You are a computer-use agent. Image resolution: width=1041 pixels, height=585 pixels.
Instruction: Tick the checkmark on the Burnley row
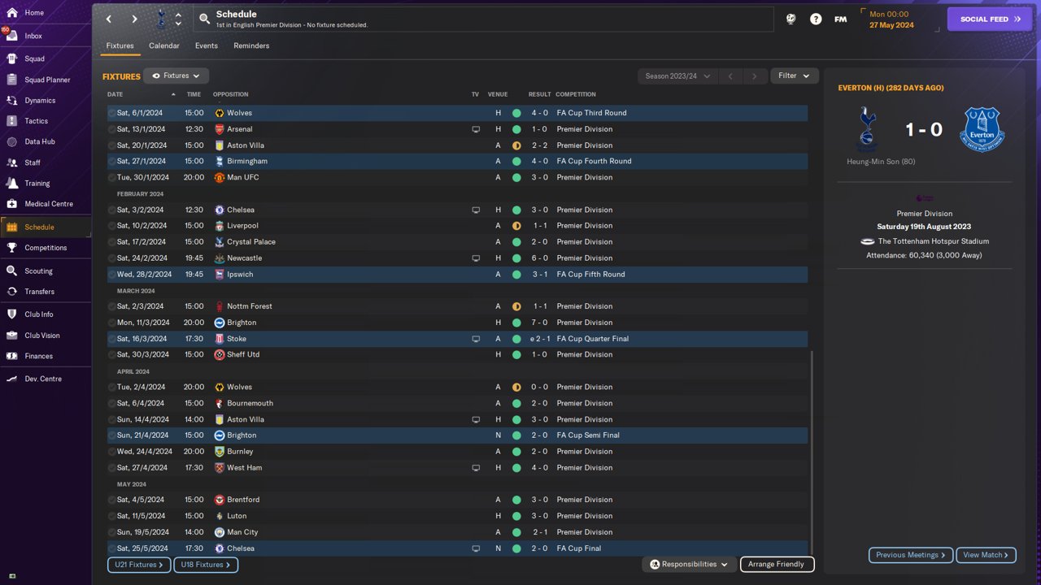tap(111, 452)
